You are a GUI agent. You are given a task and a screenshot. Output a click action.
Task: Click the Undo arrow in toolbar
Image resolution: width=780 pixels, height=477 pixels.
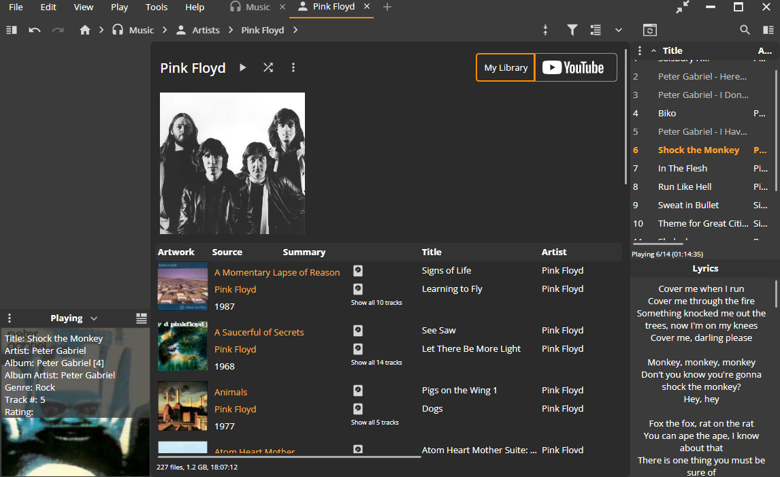coord(35,30)
